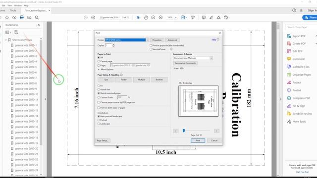Viewport: 317px width, 178px height.
Task: Click the Properties button in Print dialog
Action: click(x=157, y=40)
